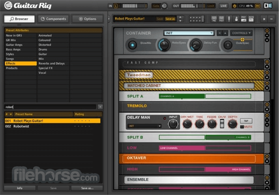Image resolution: width=279 pixels, height=195 pixels.
Task: Expand the Matched Cabinet with plus icon
Action: click(x=267, y=88)
